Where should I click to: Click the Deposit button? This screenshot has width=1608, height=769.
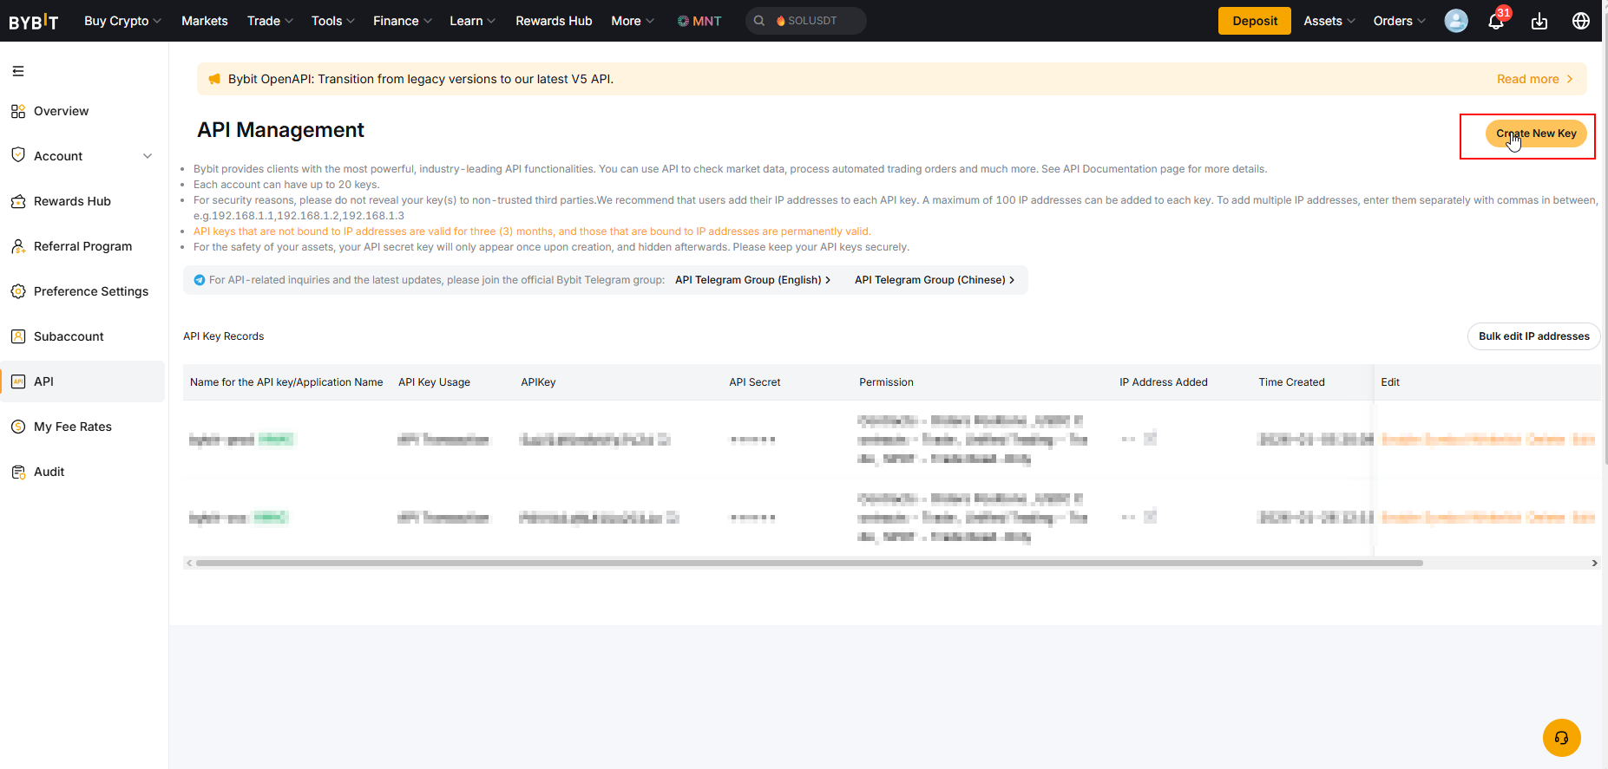1255,21
